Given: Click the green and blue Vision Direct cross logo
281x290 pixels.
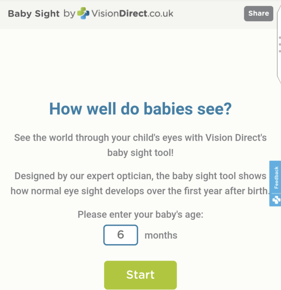Looking at the screenshot, I should 83,13.
